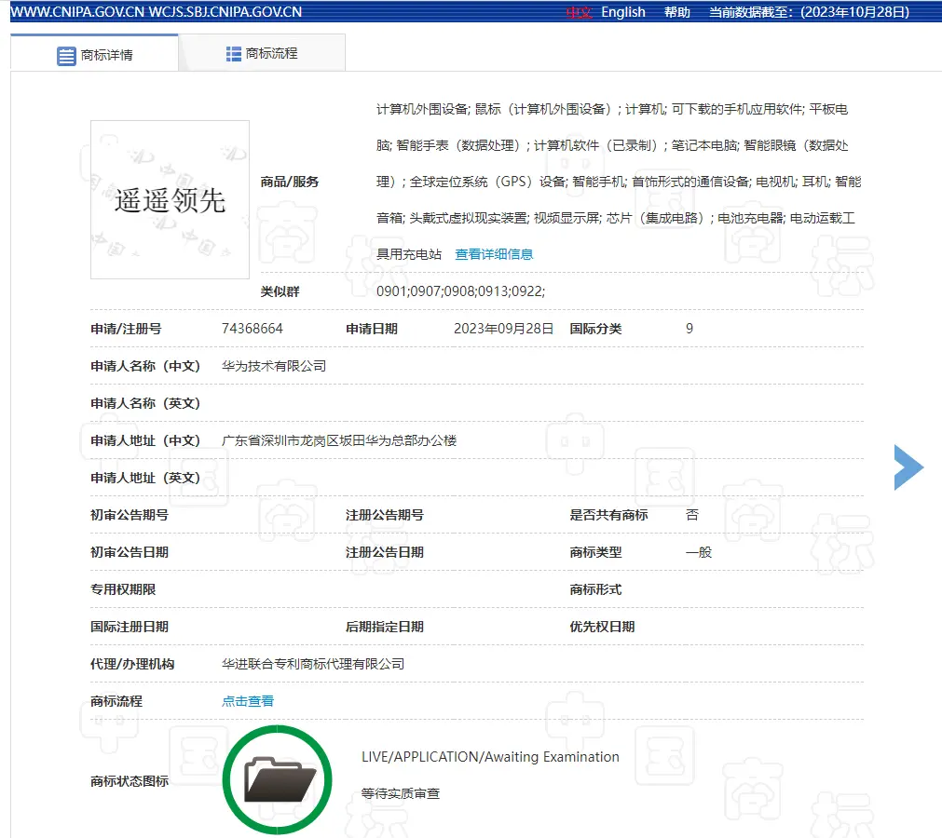
Task: Click 查看详细信息 link for goods details
Action: 494,254
